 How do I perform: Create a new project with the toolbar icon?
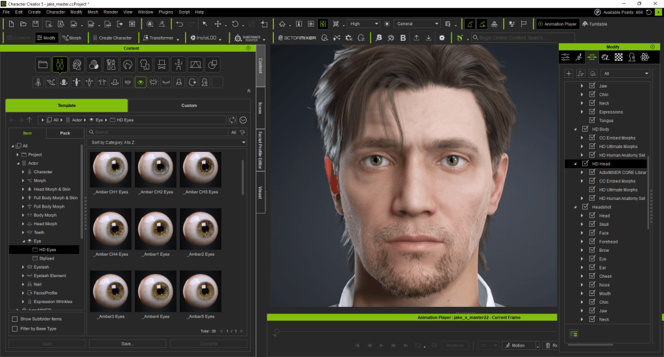[12, 24]
